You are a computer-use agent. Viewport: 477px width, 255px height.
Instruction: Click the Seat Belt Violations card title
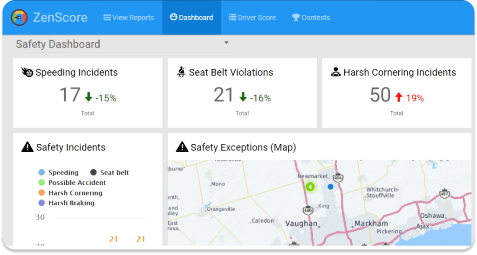click(231, 72)
